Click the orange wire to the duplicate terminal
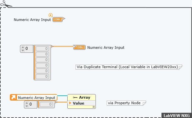 click(x=63, y=46)
